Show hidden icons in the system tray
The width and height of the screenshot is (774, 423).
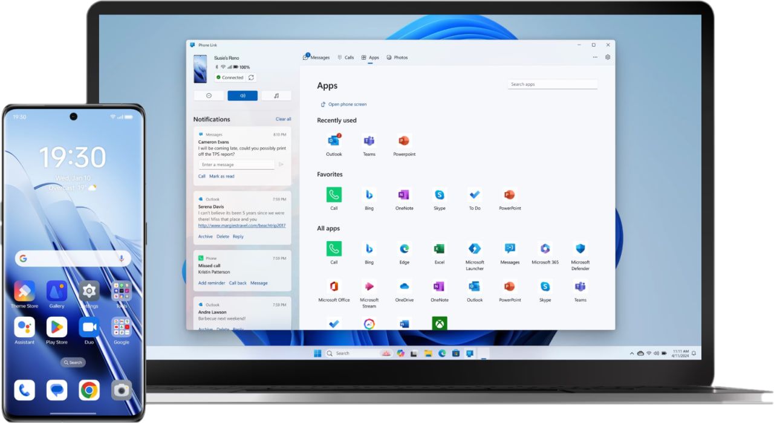[632, 353]
